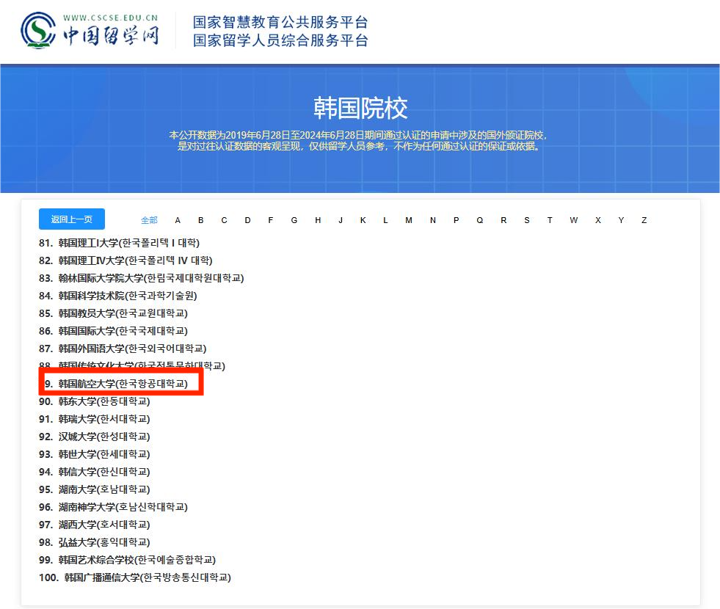Viewport: 720px width, 609px height.
Task: Select 汉城大学 from the list
Action: 103,437
